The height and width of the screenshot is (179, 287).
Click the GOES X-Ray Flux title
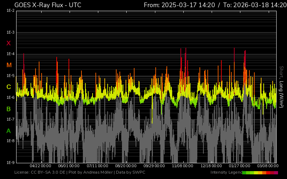[x=47, y=5]
